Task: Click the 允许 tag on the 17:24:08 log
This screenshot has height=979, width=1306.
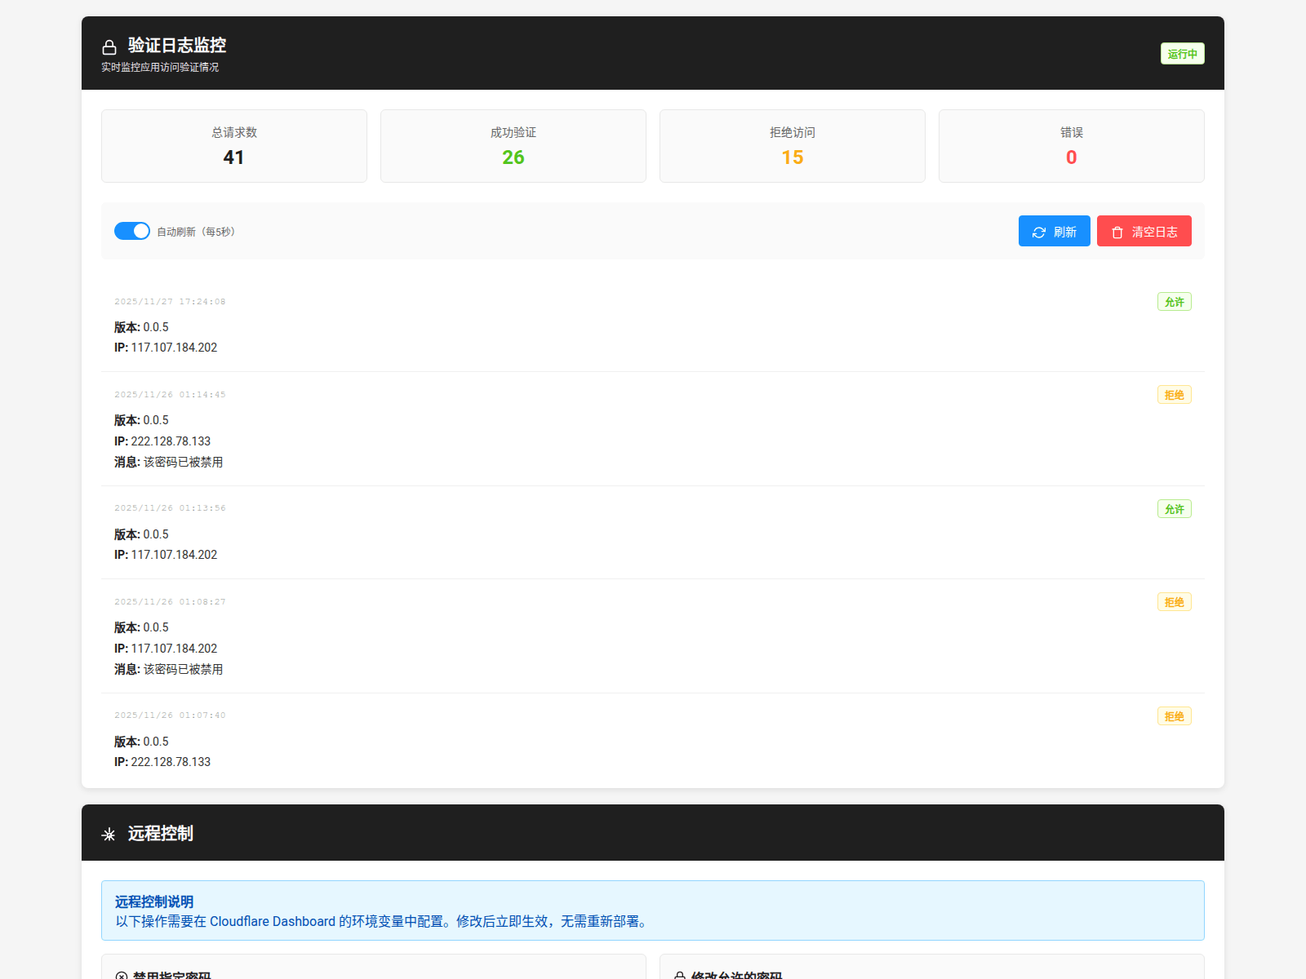Action: [1175, 302]
